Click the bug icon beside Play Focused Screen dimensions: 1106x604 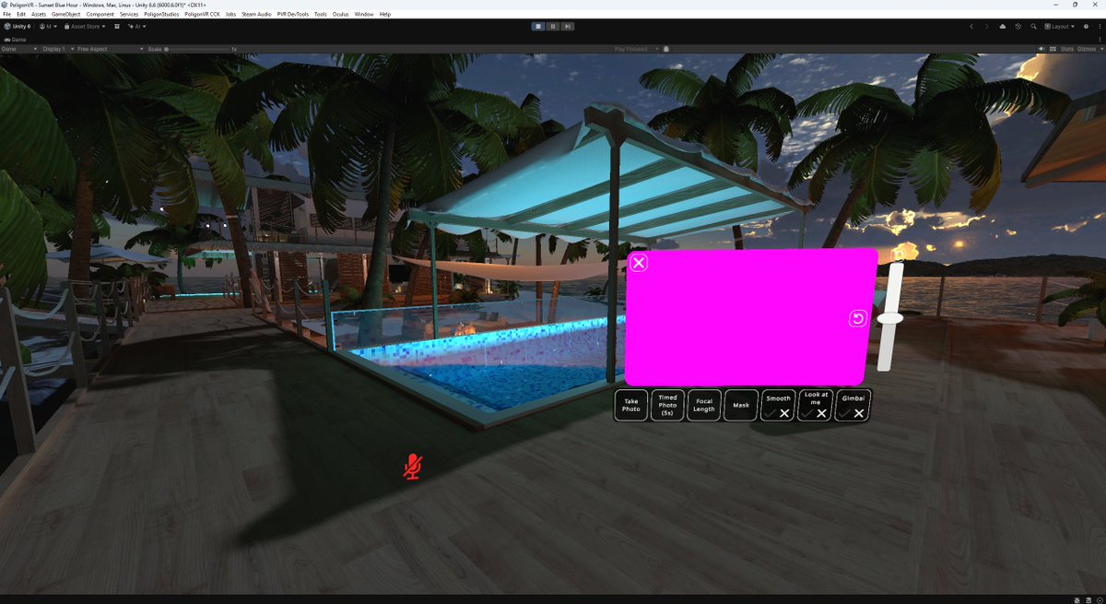(667, 48)
